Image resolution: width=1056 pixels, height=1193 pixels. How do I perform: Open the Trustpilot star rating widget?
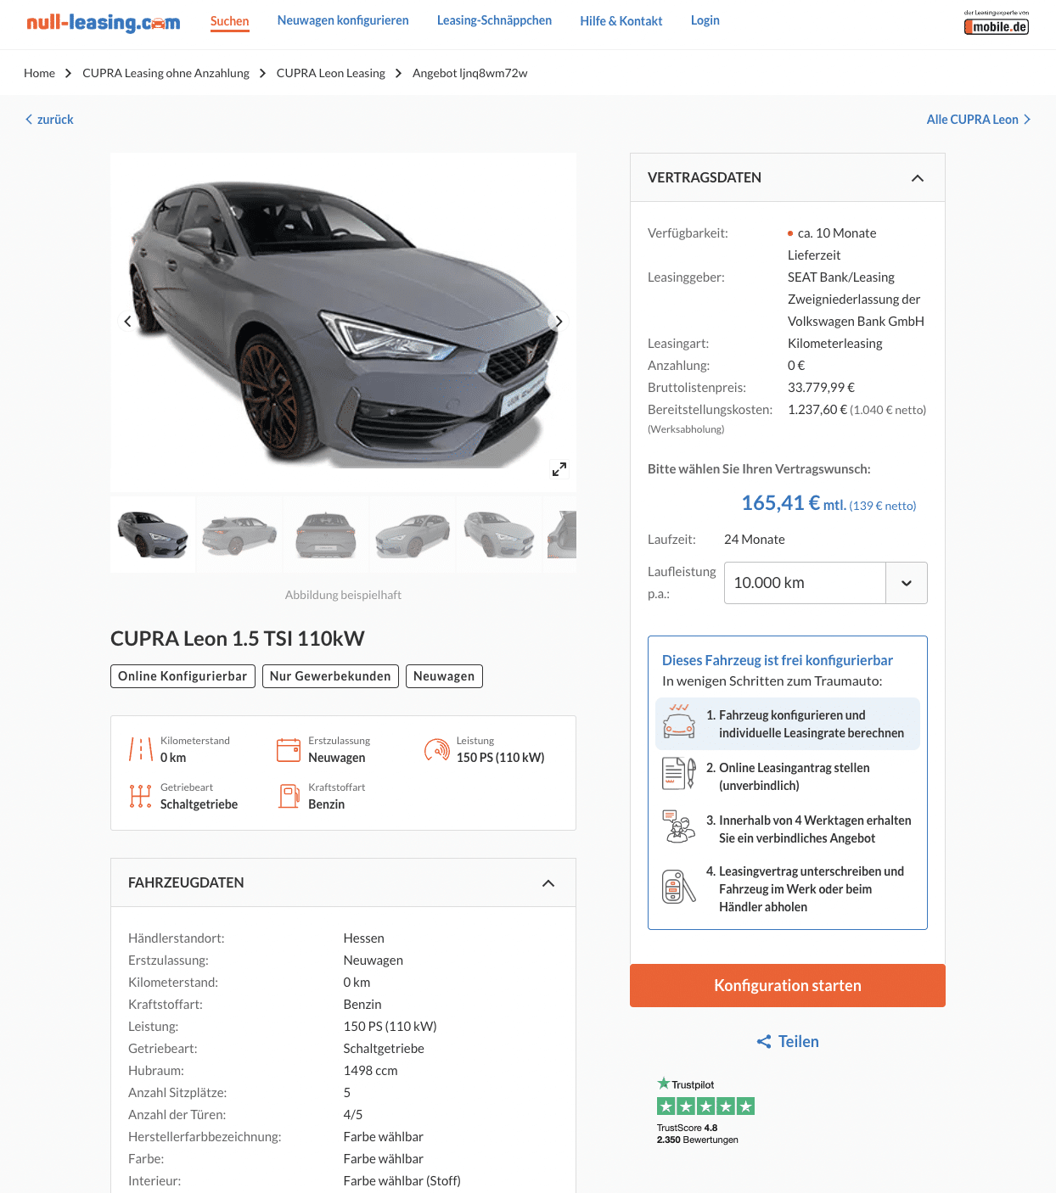click(x=705, y=1112)
